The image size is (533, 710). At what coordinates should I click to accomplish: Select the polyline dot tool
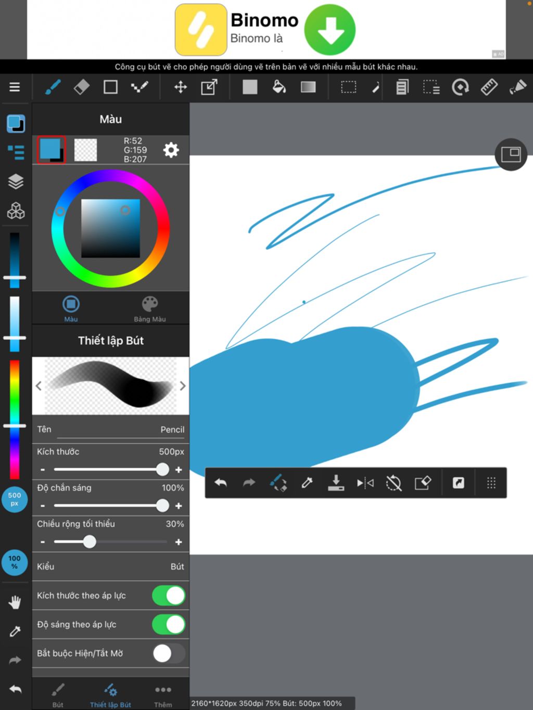(139, 87)
